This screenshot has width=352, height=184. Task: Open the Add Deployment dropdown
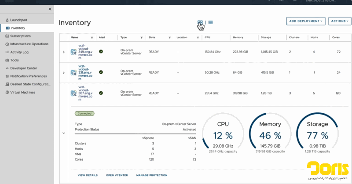[306, 21]
